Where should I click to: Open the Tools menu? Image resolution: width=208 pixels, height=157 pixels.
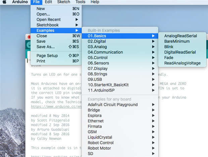[x=81, y=2]
